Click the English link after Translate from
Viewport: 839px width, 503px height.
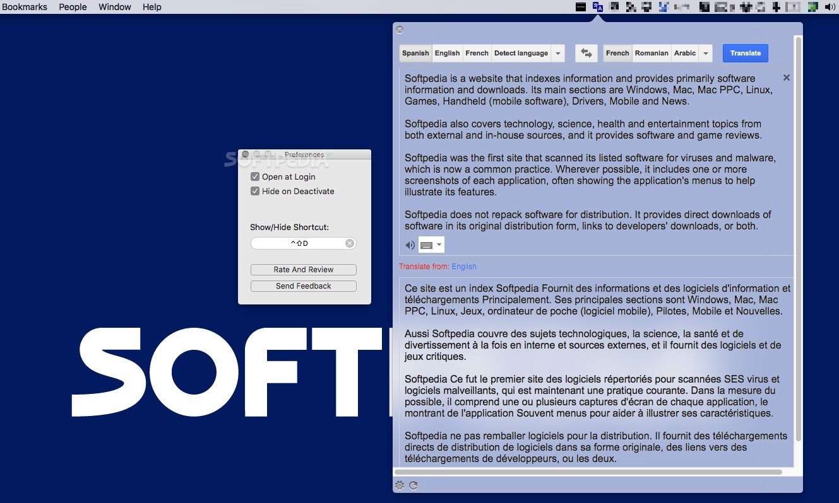pos(464,267)
